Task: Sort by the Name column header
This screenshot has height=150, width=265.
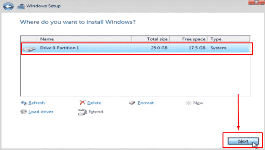Action: pos(84,39)
